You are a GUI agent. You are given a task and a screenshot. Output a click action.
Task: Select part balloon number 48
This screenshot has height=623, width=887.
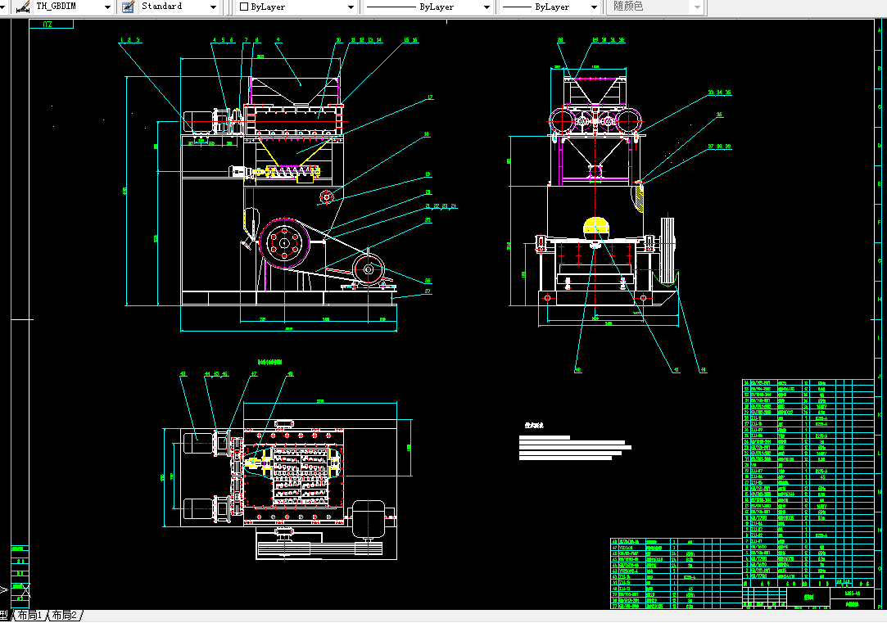(x=290, y=373)
